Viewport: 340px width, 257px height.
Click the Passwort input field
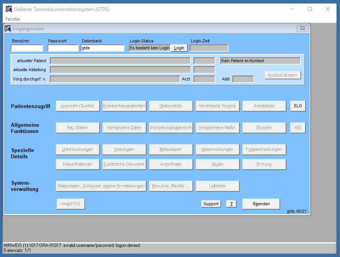(63, 48)
